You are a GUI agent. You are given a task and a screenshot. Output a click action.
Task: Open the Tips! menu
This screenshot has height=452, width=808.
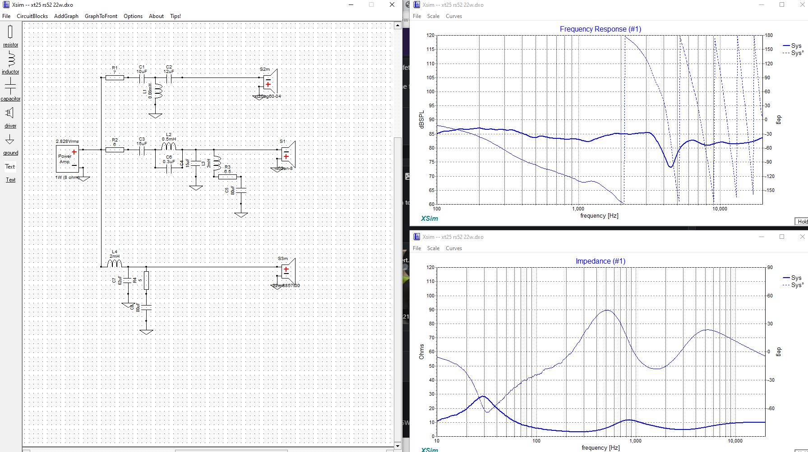coord(175,16)
